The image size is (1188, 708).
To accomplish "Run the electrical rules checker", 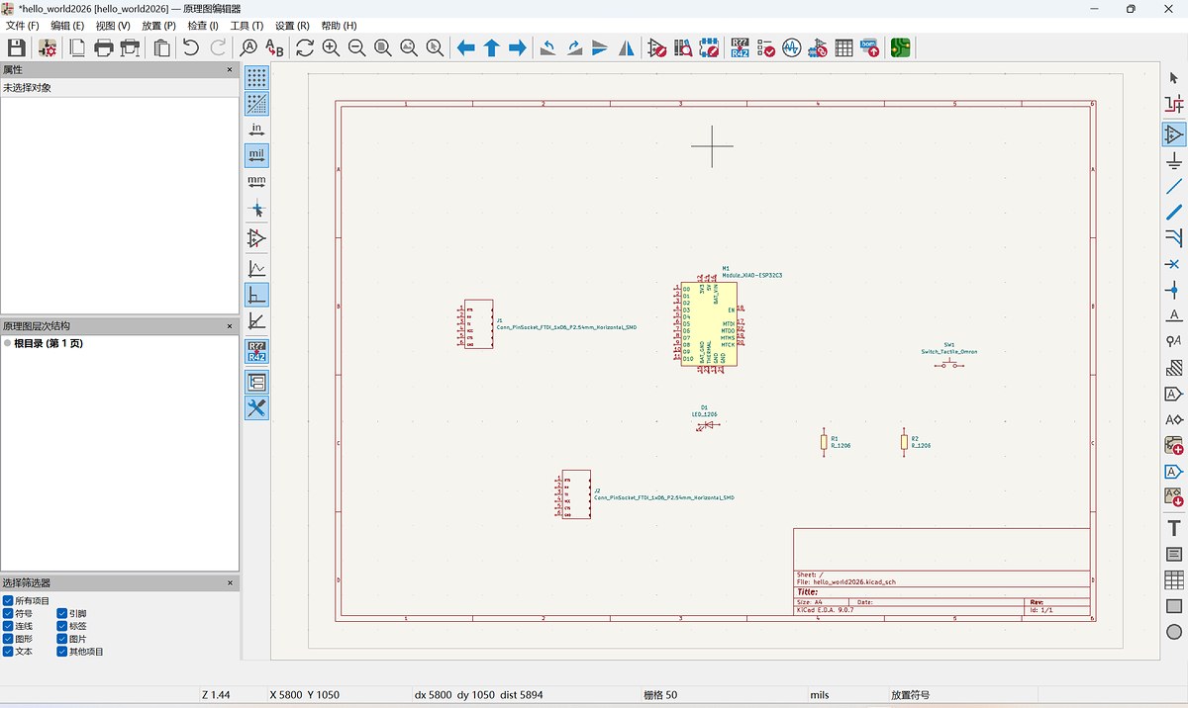I will 764,46.
